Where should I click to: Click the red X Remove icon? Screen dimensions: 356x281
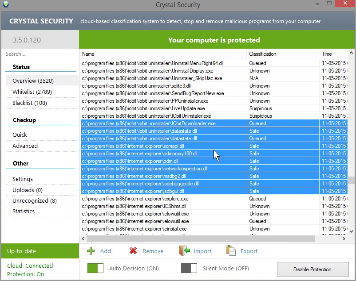133,251
